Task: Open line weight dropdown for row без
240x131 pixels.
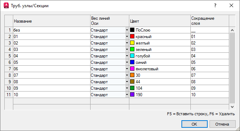Action: [x=127, y=30]
